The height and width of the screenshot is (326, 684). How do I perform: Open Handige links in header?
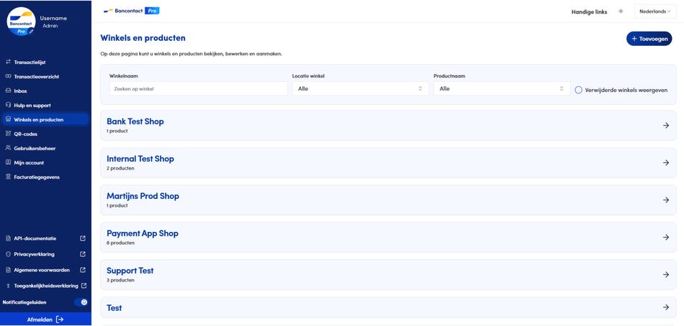click(589, 12)
